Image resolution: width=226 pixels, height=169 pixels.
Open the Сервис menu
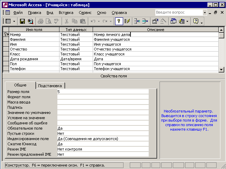85,13
